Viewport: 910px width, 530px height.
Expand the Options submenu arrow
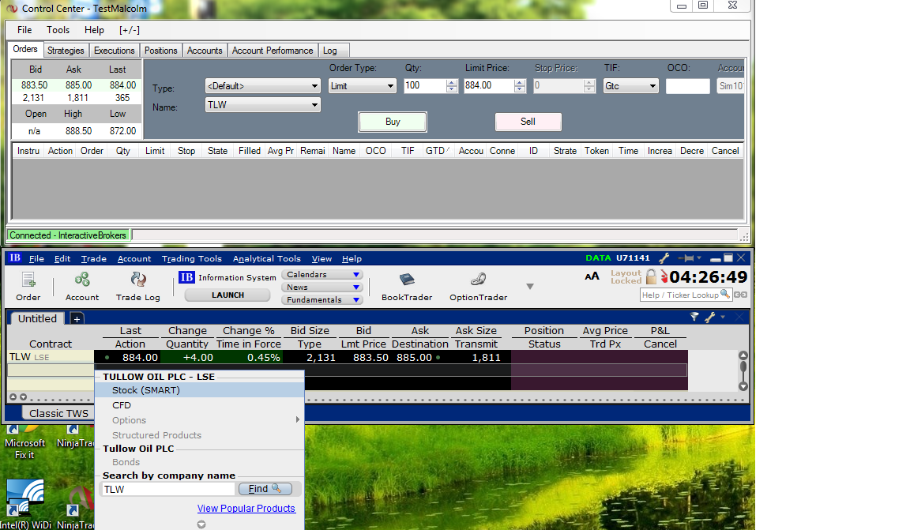pyautogui.click(x=298, y=419)
